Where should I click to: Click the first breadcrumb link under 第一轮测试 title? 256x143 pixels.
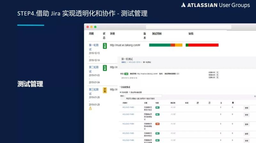click(124, 62)
